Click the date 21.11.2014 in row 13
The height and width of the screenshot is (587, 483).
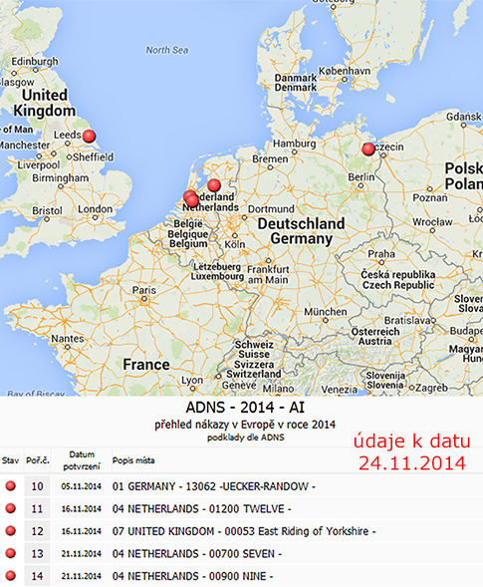[x=82, y=554]
